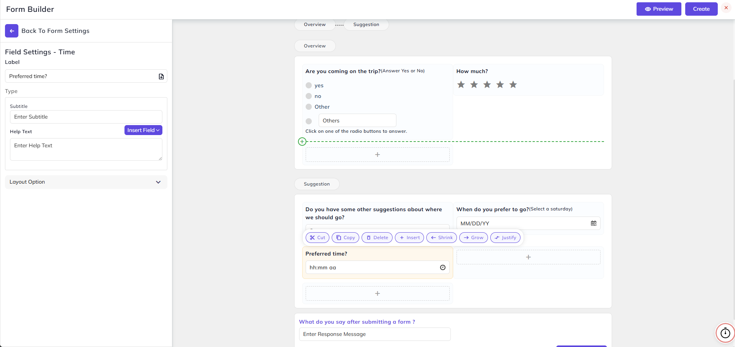Click the second rating star
735x347 pixels.
coord(474,85)
